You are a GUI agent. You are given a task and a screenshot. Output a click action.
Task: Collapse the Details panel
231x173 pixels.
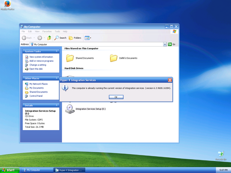pyautogui.click(x=57, y=105)
